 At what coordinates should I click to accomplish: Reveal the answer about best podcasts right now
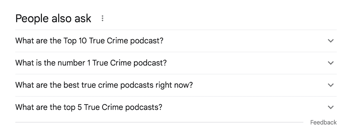(176, 85)
